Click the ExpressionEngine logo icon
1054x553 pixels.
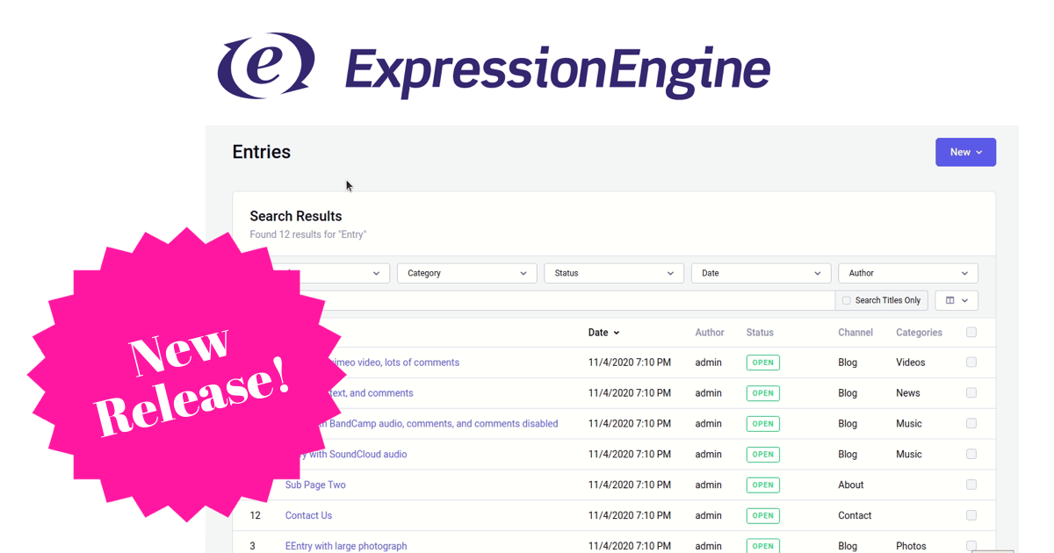[x=266, y=66]
